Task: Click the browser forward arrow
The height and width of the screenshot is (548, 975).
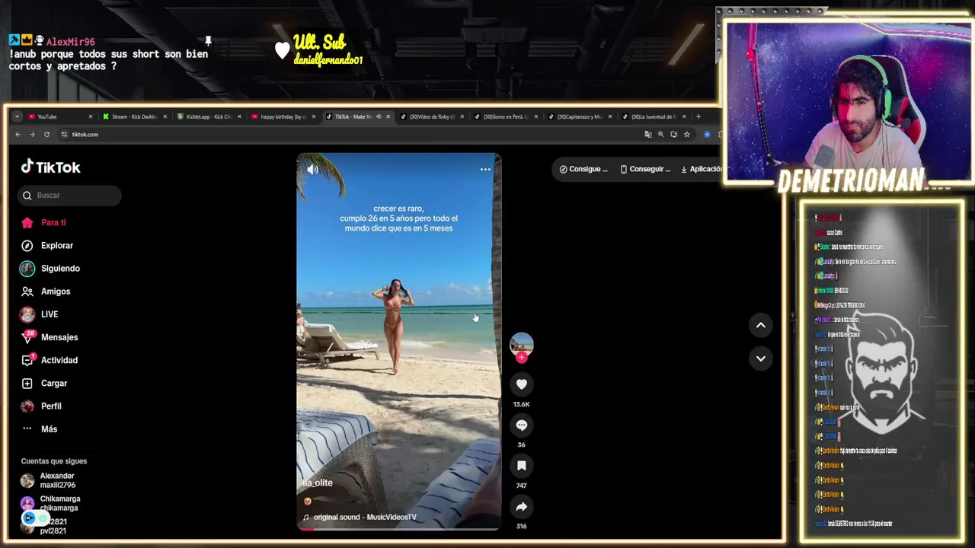Action: coord(32,134)
